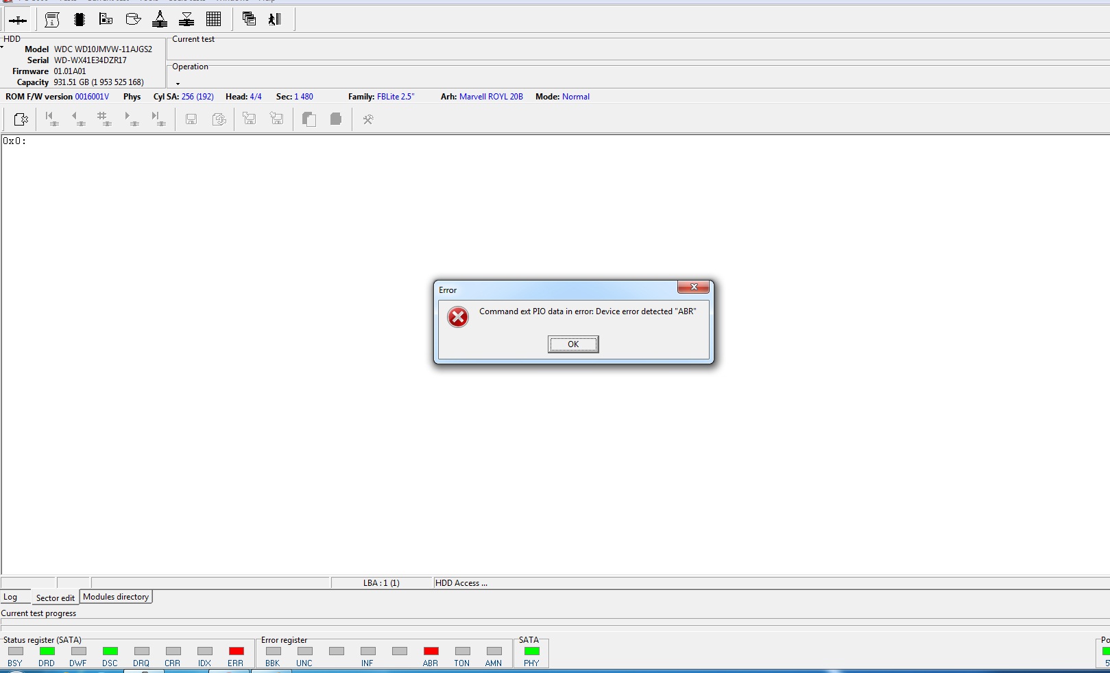This screenshot has height=673, width=1110.
Task: Click the green DSC status indicator
Action: [110, 651]
